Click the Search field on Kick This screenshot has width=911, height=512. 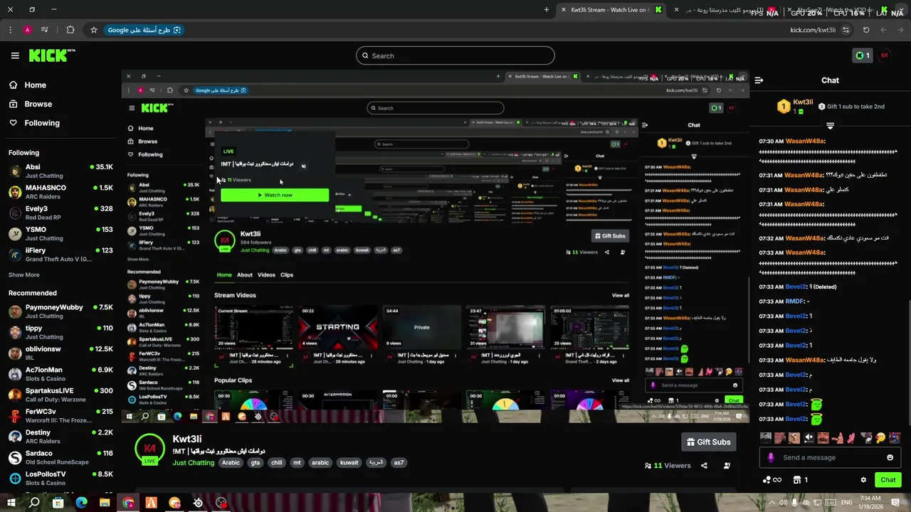pyautogui.click(x=455, y=55)
